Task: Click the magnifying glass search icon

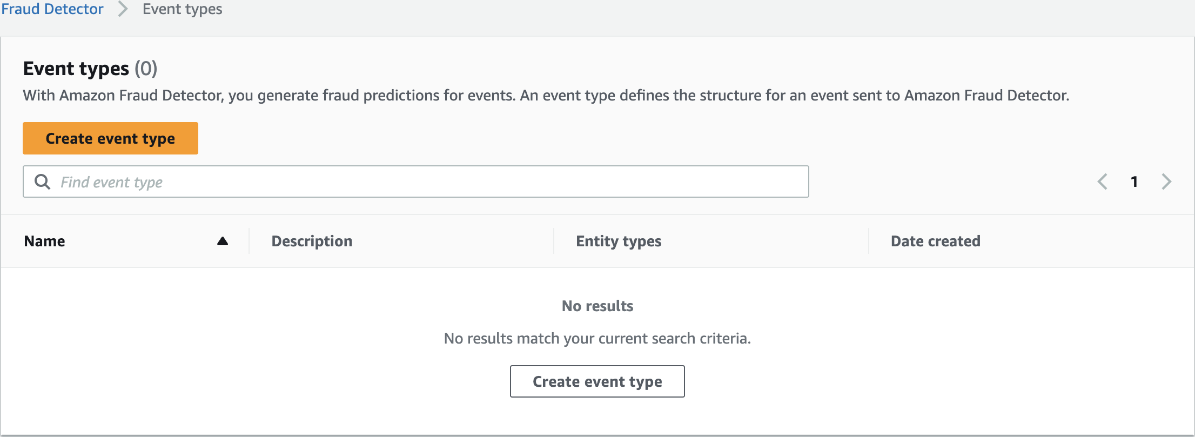Action: point(42,181)
